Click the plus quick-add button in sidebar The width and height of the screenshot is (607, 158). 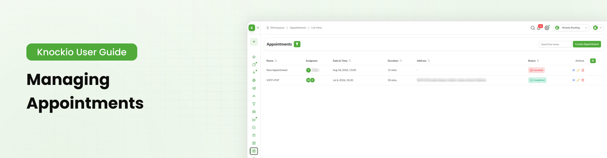pos(254,42)
